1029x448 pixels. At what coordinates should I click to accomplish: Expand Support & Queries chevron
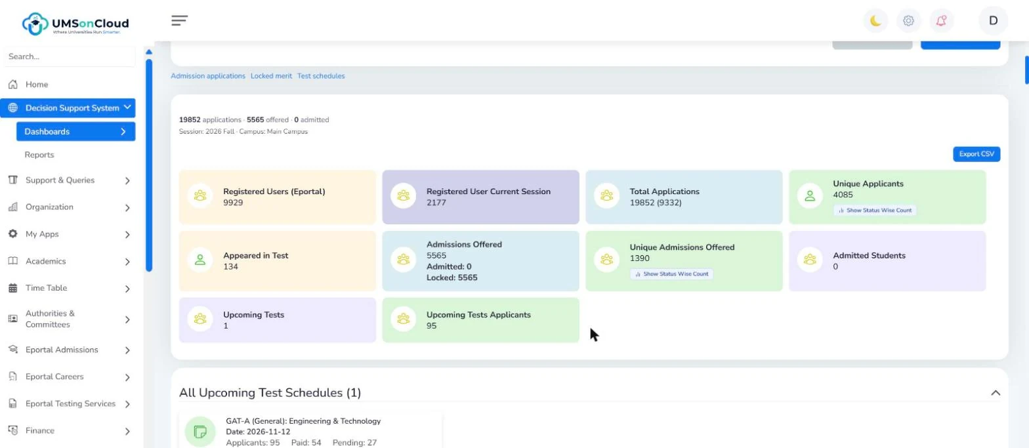click(x=127, y=180)
